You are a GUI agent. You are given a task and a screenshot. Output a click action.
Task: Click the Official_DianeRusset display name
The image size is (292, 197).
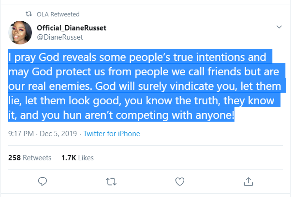click(x=72, y=28)
